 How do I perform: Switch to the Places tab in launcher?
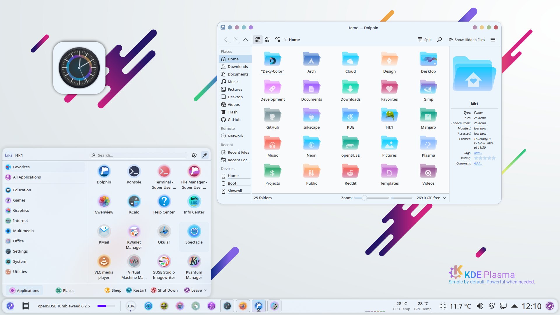click(x=65, y=290)
